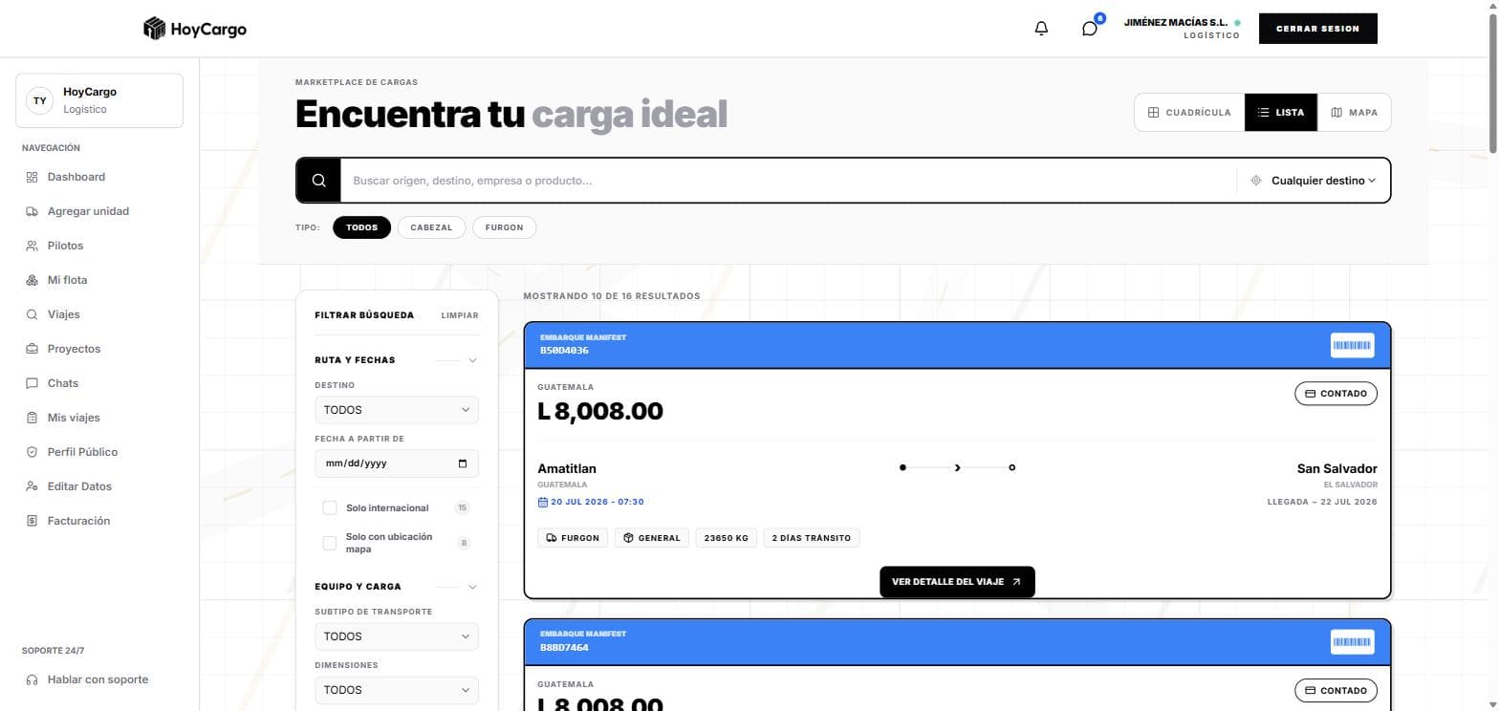This screenshot has height=711, width=1499.
Task: Click the Mi flota icon
Action: 32,280
